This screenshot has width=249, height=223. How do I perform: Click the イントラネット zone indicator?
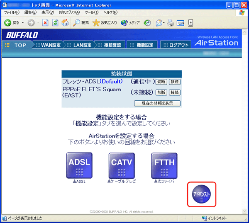point(215,218)
